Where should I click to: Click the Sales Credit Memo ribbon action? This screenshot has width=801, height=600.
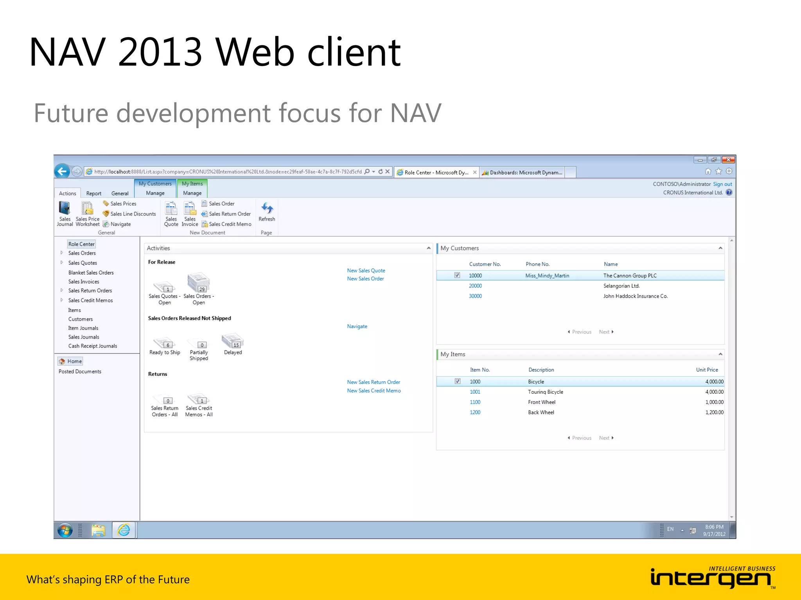226,224
